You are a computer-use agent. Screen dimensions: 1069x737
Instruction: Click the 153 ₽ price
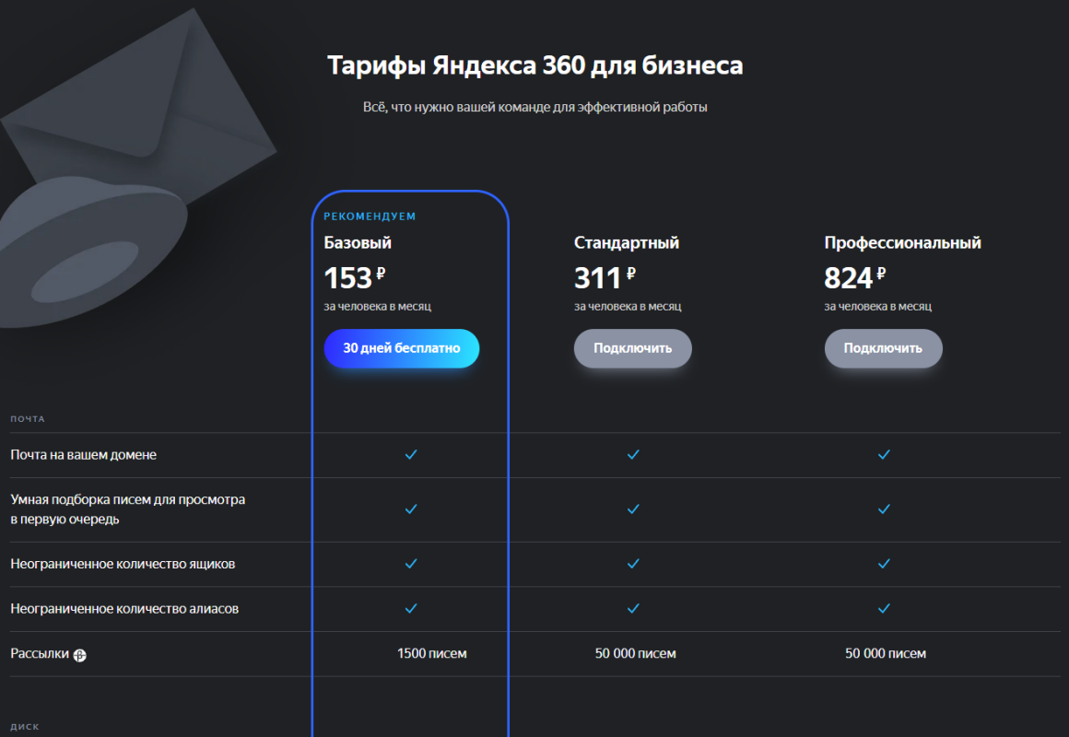[355, 277]
